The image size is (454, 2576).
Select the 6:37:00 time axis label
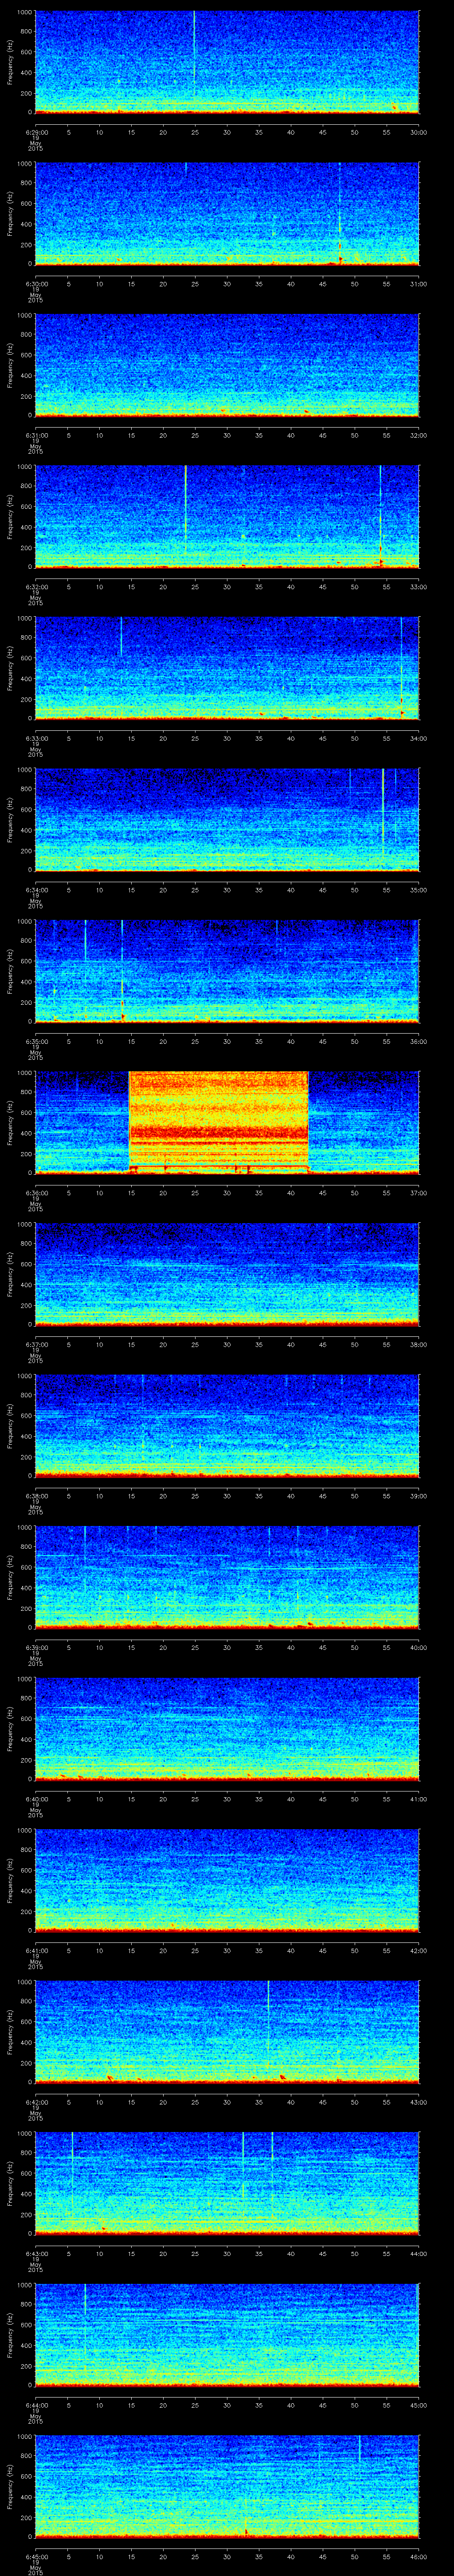(x=36, y=1344)
